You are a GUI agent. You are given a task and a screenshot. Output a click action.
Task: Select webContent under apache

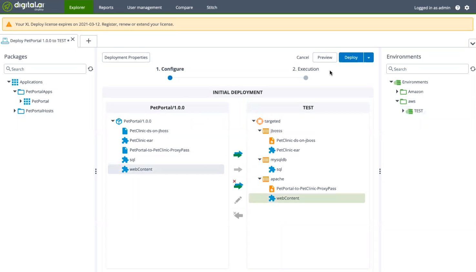coord(307,198)
